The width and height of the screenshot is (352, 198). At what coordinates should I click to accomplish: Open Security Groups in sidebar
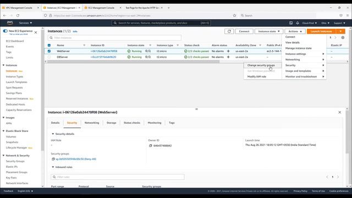[x=15, y=161]
